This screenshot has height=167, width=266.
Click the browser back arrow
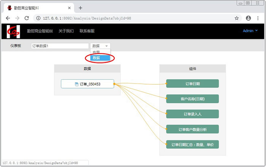(8, 18)
